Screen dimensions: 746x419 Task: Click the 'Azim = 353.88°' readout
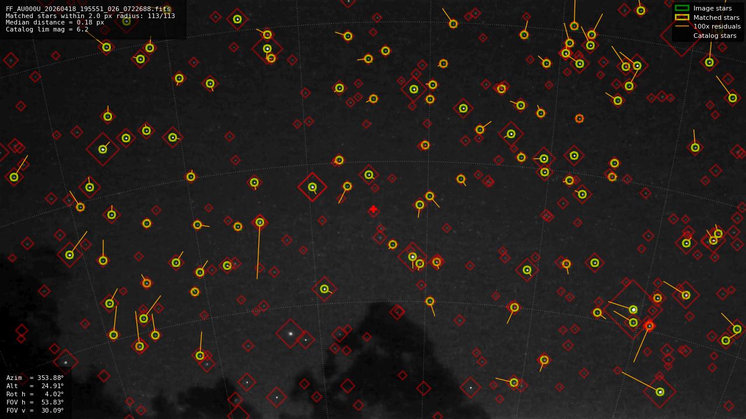coord(35,378)
